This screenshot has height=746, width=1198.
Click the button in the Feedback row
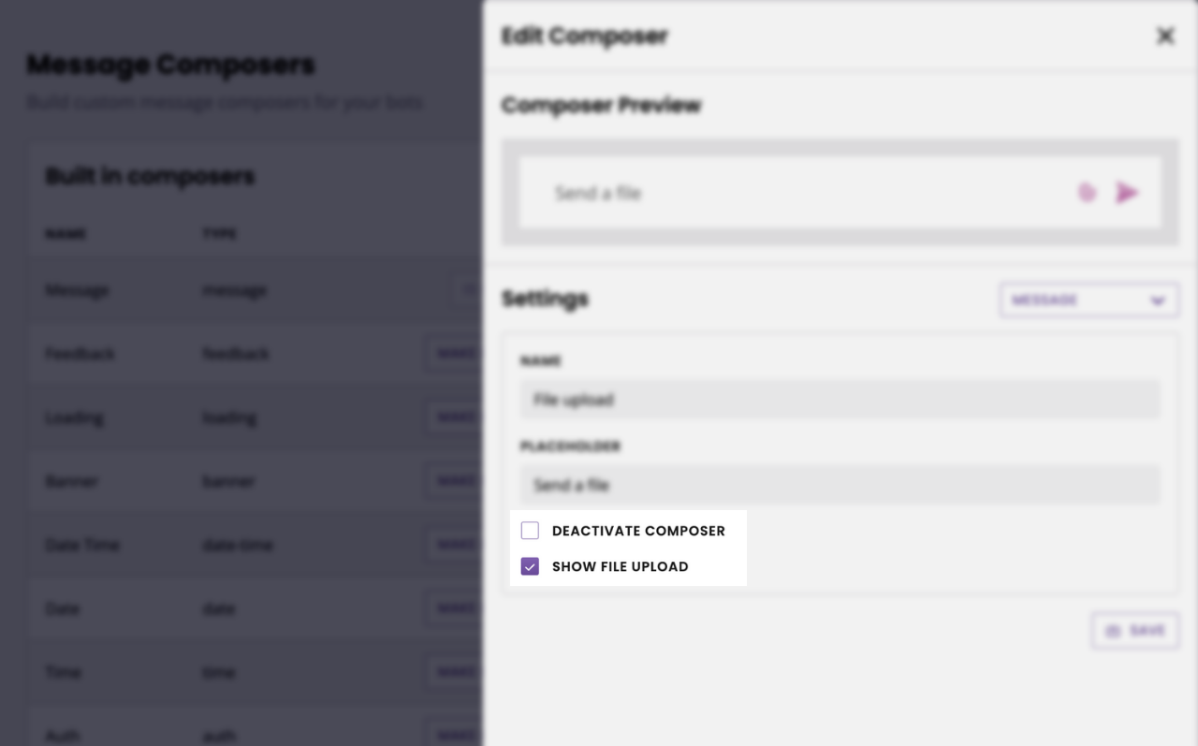coord(455,354)
